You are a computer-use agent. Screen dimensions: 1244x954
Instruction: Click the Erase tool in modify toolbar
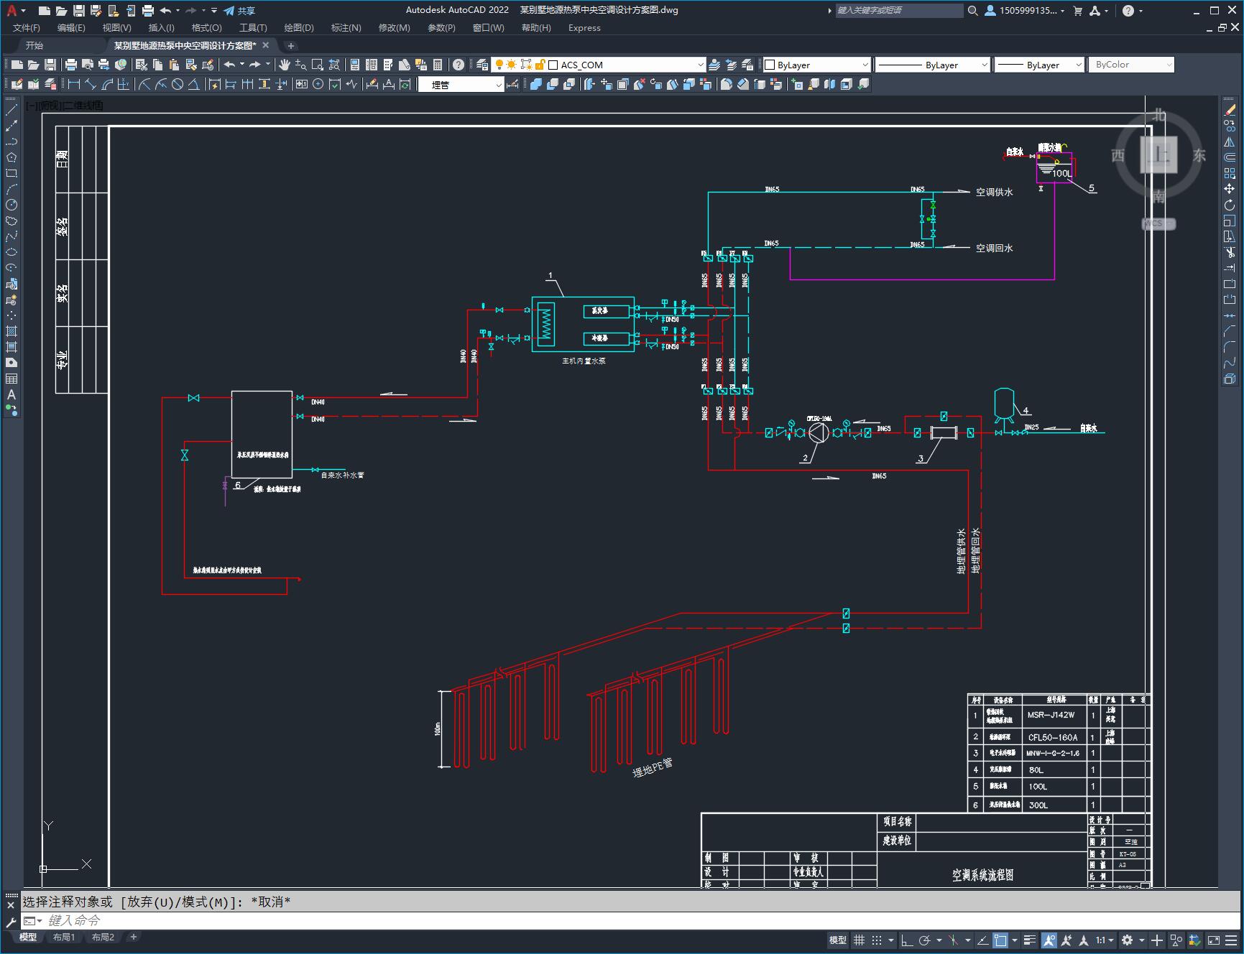click(x=1230, y=110)
